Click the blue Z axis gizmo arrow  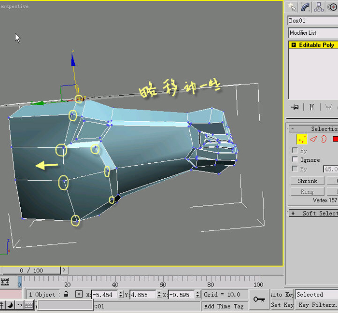click(x=73, y=60)
